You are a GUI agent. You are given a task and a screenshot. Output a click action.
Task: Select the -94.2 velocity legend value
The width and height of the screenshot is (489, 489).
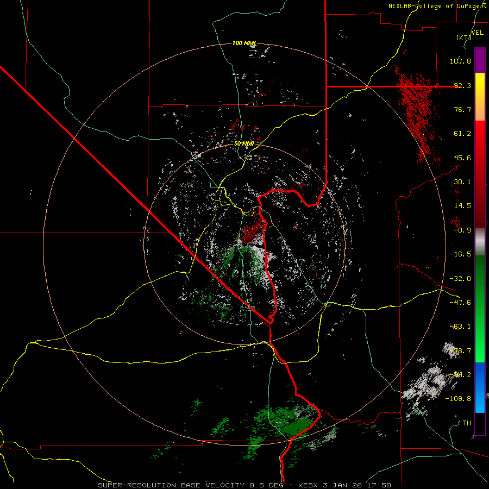(x=460, y=375)
